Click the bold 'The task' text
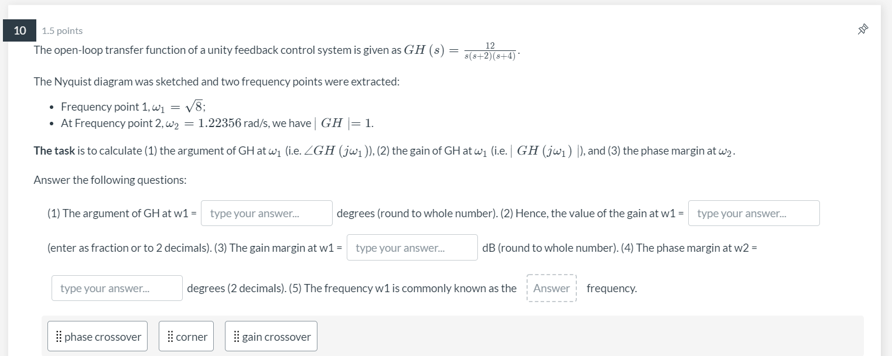This screenshot has width=892, height=356. [54, 150]
